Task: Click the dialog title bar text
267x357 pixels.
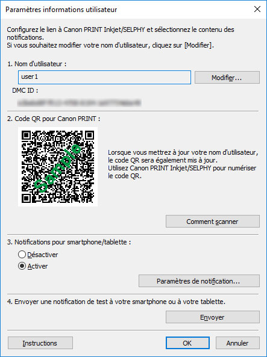Action: point(61,10)
